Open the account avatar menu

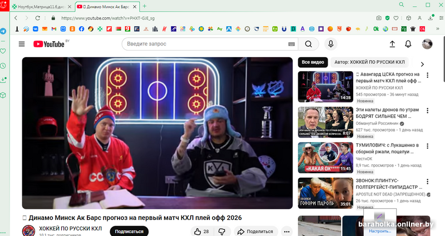click(x=427, y=44)
